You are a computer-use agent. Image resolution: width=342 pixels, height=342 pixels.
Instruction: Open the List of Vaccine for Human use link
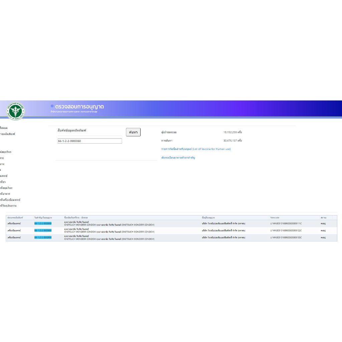coord(196,149)
